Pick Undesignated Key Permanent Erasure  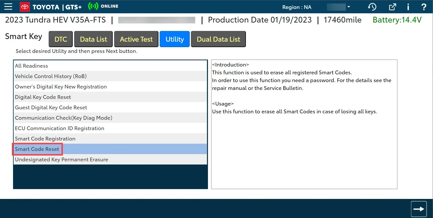tap(110, 159)
